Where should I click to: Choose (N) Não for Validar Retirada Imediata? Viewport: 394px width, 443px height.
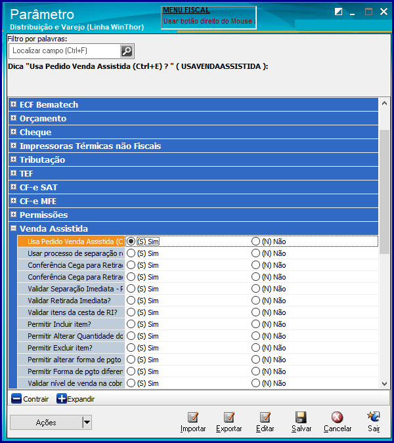255,301
